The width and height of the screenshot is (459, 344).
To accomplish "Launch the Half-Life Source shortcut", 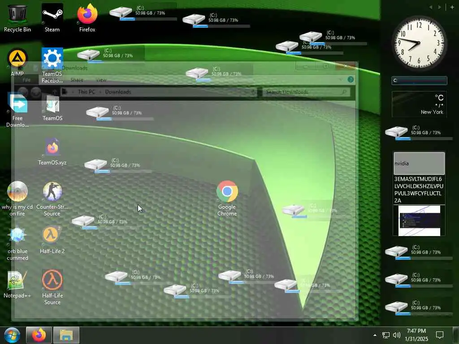I will [52, 287].
